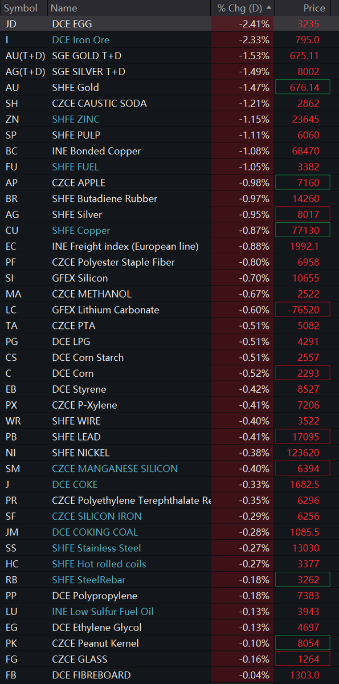This screenshot has width=339, height=684.
Task: Select the AU(T+D) symbol cell
Action: [24, 56]
